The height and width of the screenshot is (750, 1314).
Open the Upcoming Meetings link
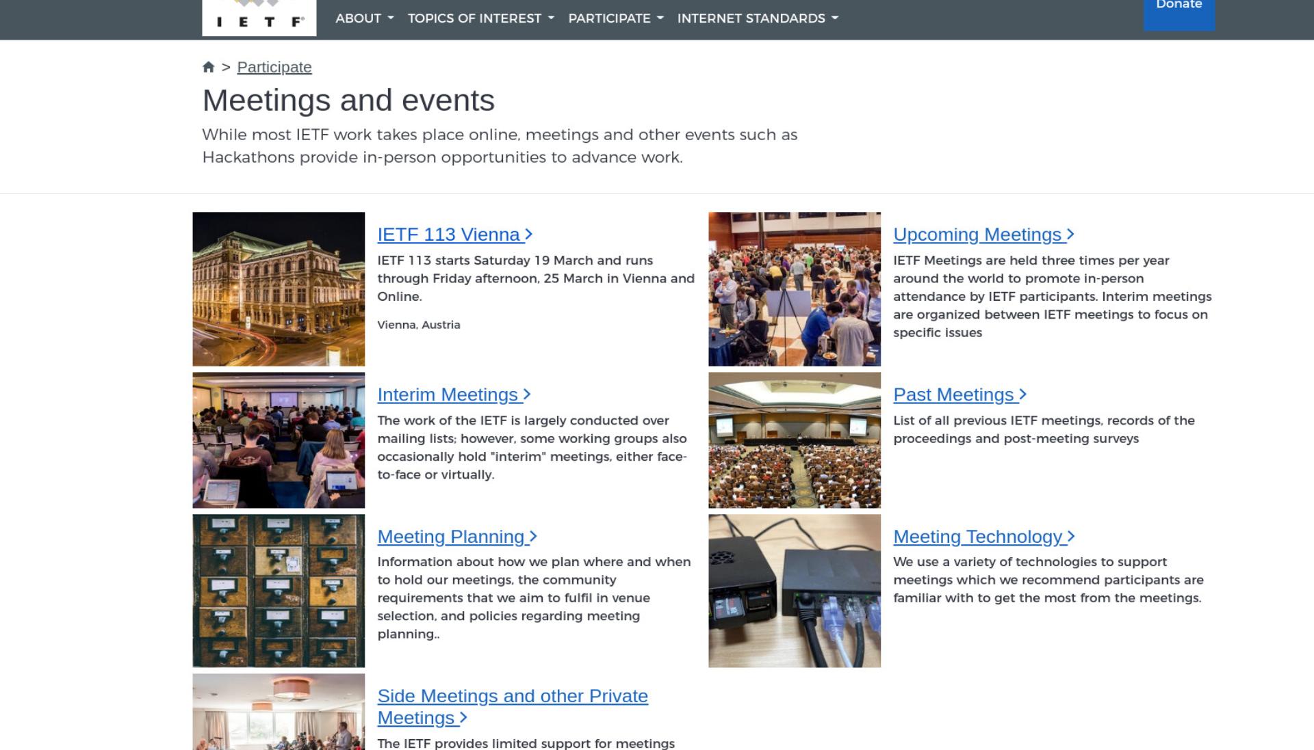pyautogui.click(x=984, y=235)
